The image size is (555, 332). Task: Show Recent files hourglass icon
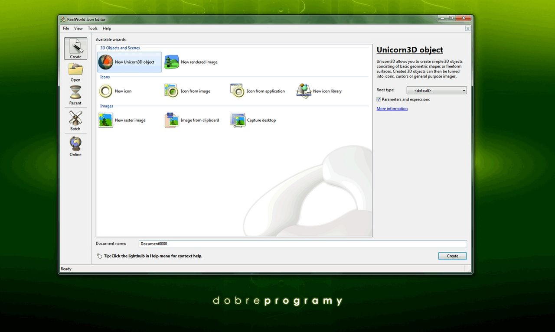75,95
